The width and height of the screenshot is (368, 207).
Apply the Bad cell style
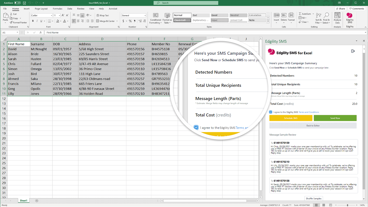[201, 15]
